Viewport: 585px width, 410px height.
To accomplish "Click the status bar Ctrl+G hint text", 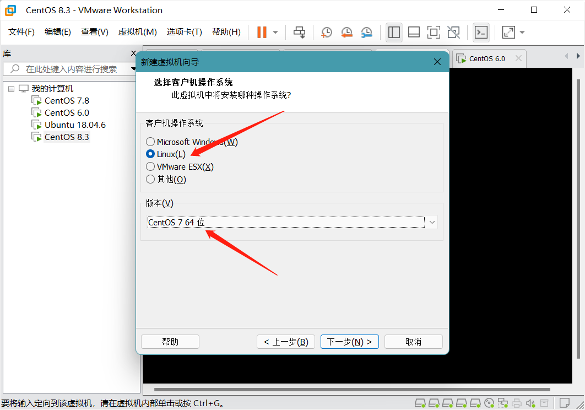I will coord(113,403).
